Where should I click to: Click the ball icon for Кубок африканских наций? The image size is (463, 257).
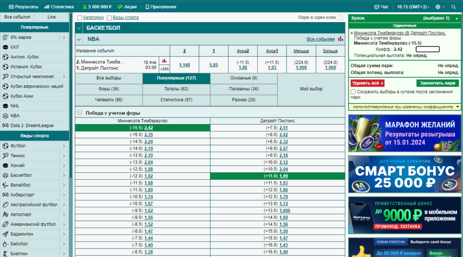5,86
